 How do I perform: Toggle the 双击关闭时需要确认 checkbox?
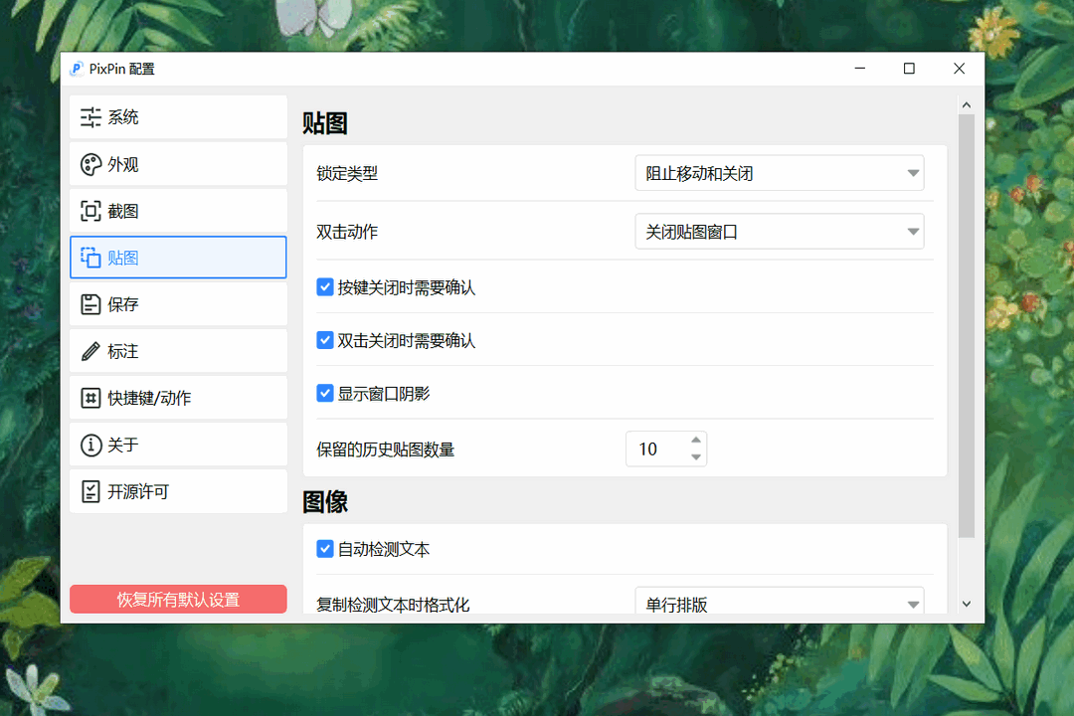[325, 340]
